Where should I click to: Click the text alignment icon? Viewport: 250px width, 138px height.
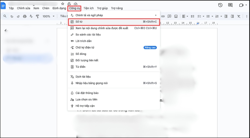pos(184,16)
